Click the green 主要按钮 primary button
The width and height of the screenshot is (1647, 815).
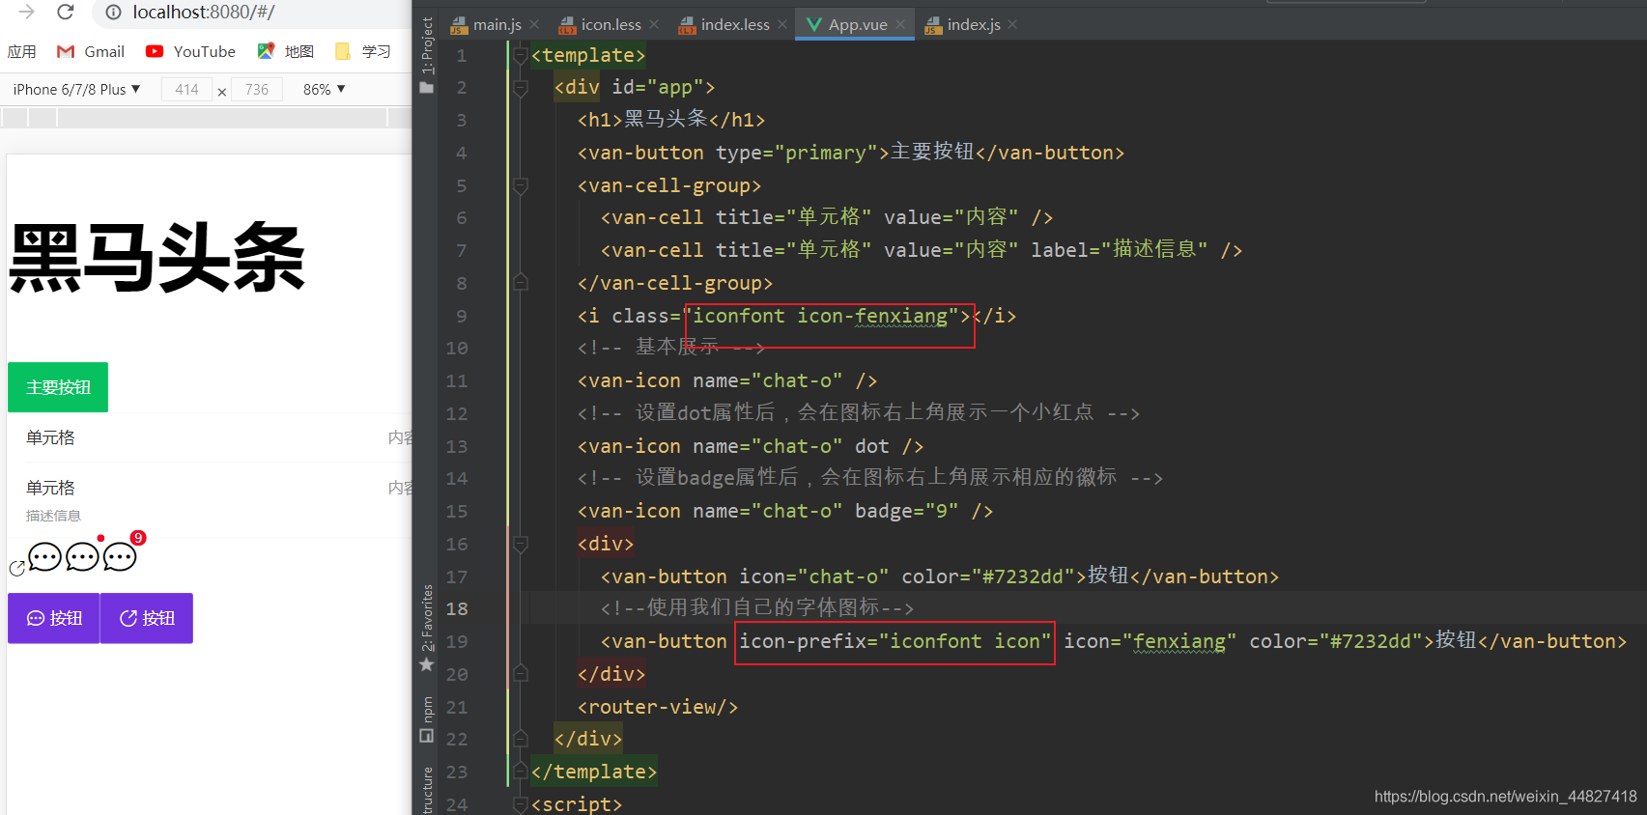[x=58, y=387]
